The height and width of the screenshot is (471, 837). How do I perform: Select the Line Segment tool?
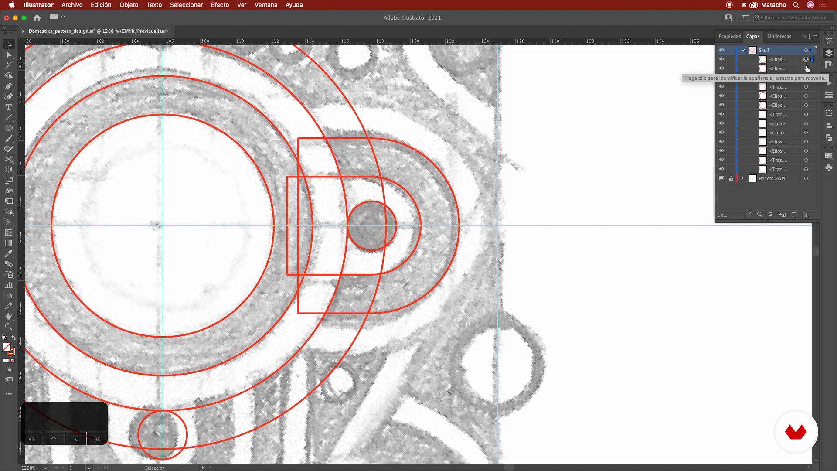click(8, 117)
